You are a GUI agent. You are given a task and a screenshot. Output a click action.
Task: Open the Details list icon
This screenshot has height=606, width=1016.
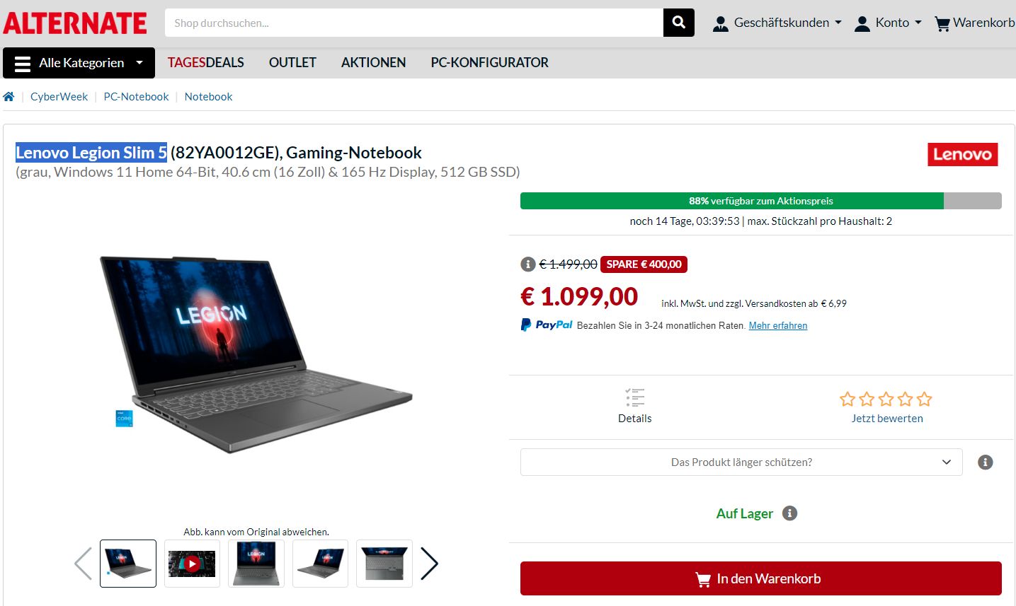634,397
